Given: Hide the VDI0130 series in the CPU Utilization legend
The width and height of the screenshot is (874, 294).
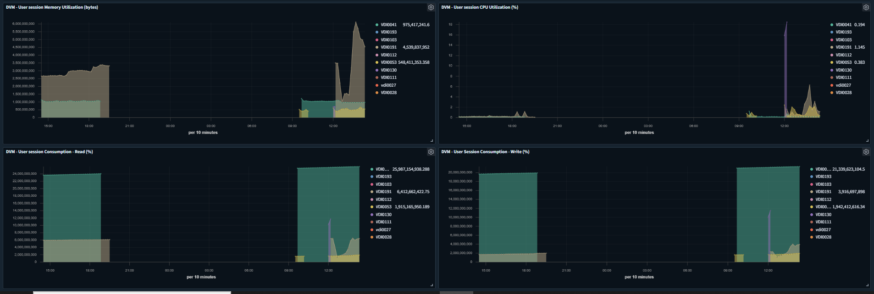Looking at the screenshot, I should 843,70.
